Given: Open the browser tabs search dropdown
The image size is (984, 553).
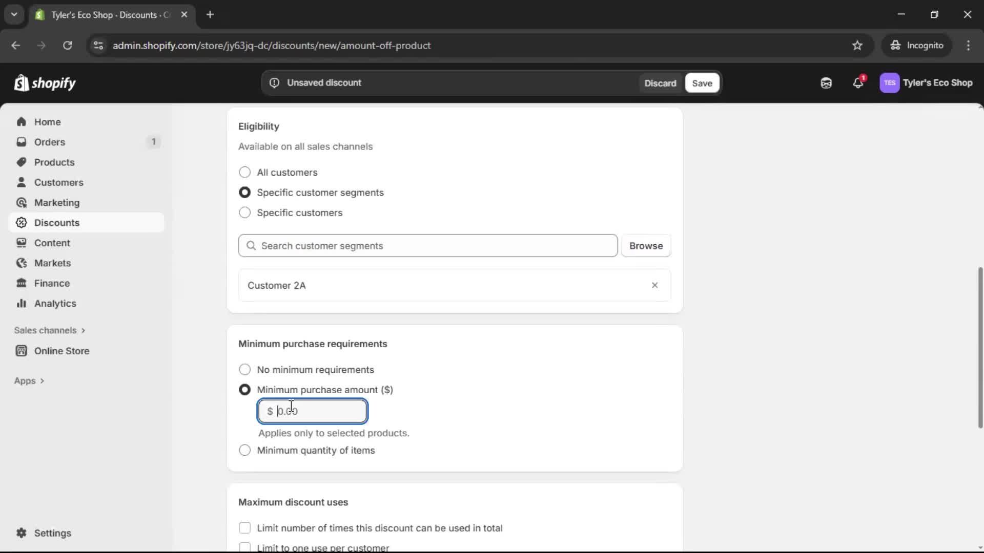Looking at the screenshot, I should click(x=14, y=14).
